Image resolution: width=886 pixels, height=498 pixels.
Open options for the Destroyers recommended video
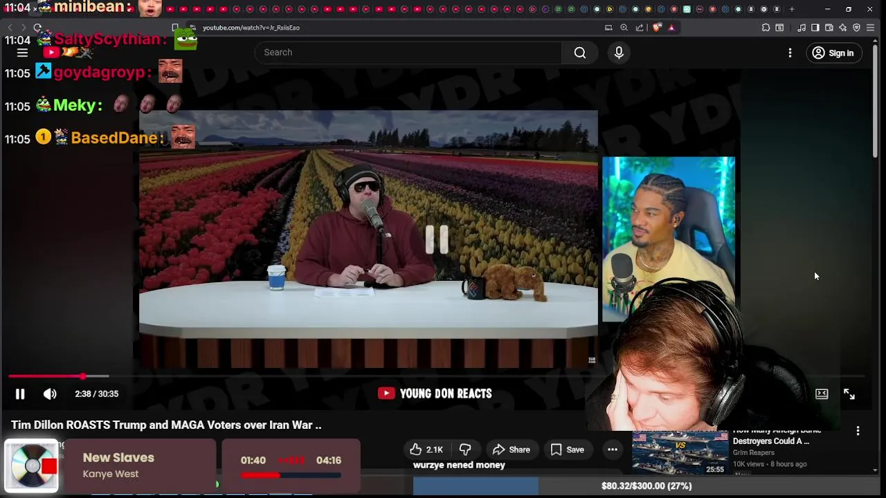[858, 431]
